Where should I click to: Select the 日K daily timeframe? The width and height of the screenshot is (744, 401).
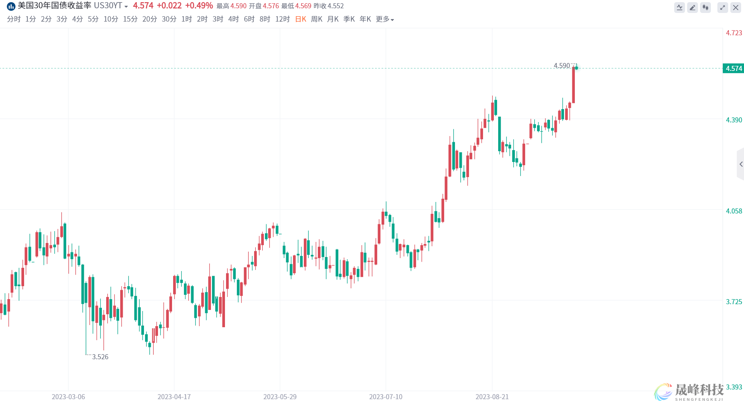[301, 19]
